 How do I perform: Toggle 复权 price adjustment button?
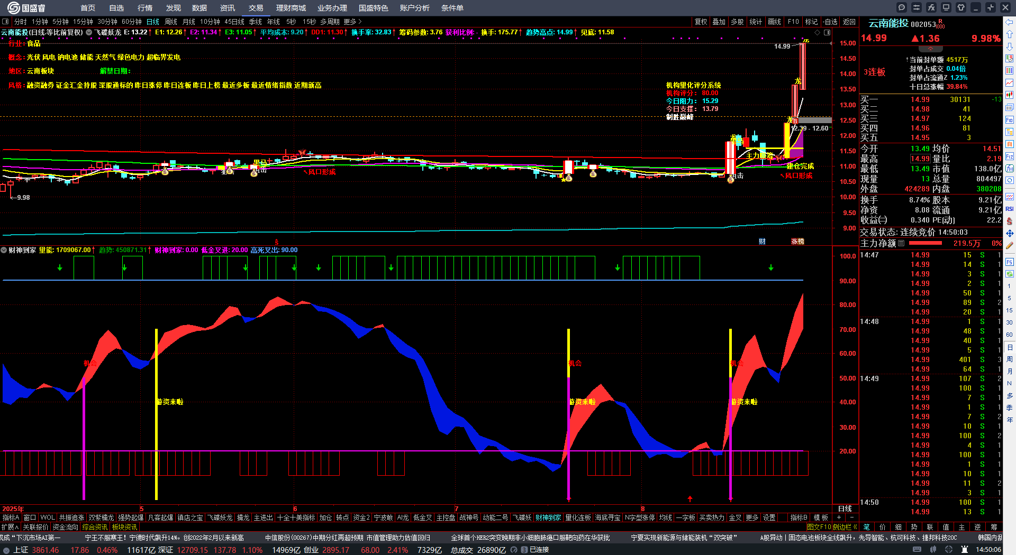click(701, 22)
